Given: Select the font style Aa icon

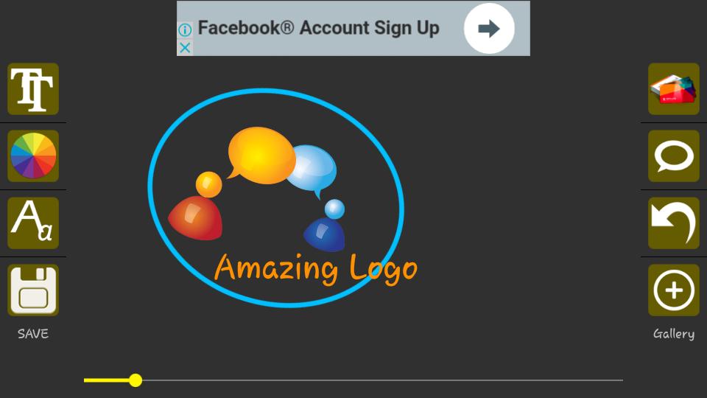Looking at the screenshot, I should coord(33,223).
